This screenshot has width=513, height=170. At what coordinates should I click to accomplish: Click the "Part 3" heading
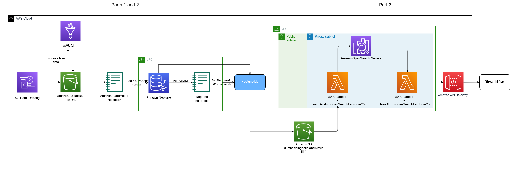pos(385,5)
